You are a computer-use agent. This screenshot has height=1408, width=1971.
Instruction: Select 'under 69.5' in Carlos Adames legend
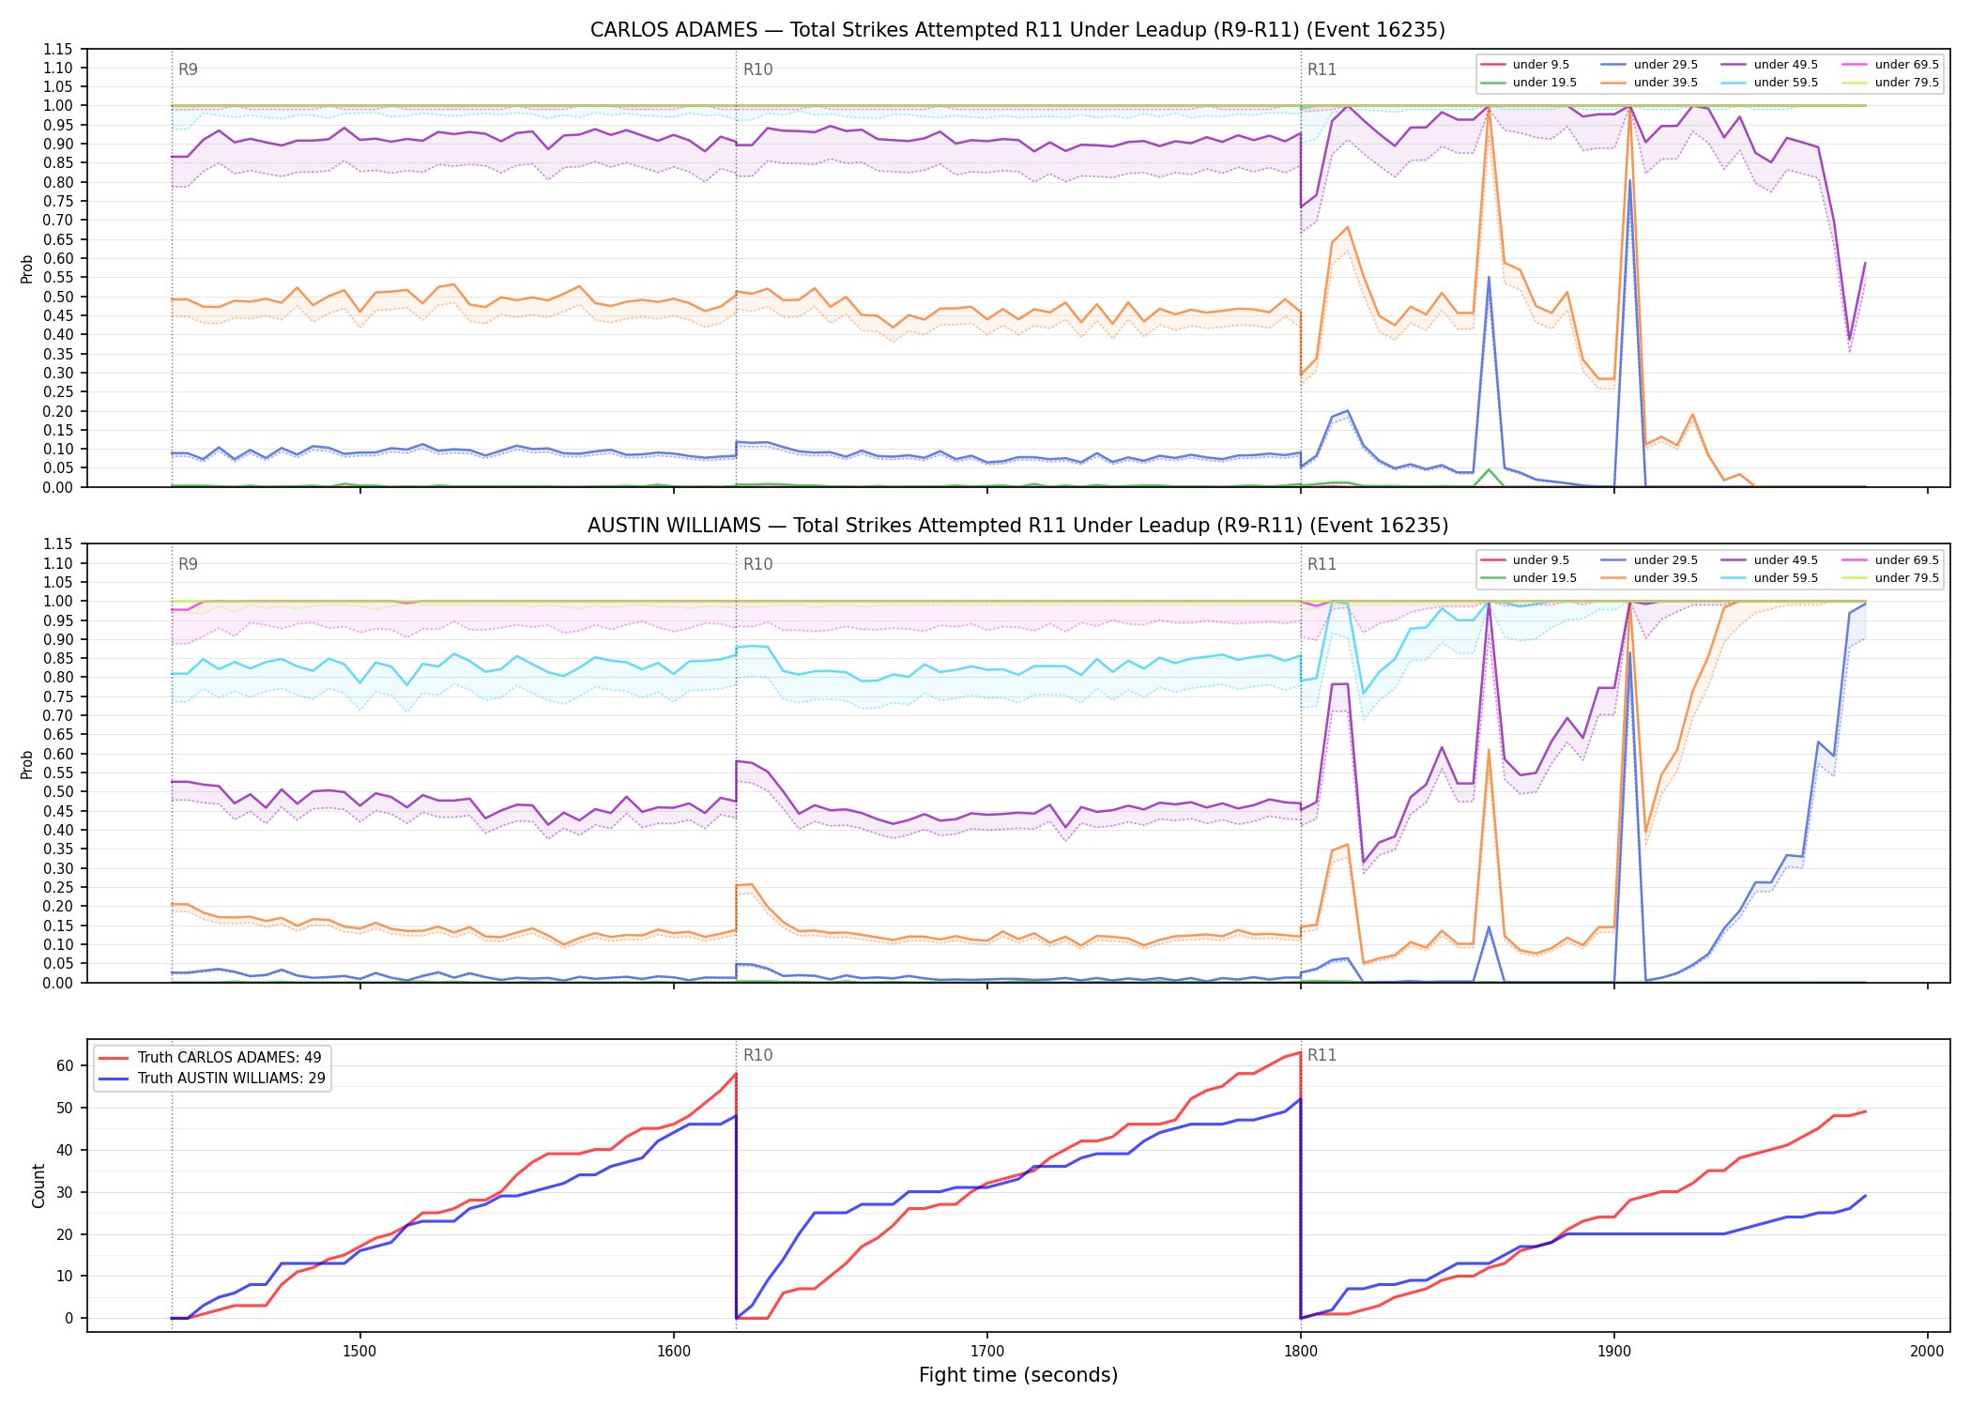1890,65
